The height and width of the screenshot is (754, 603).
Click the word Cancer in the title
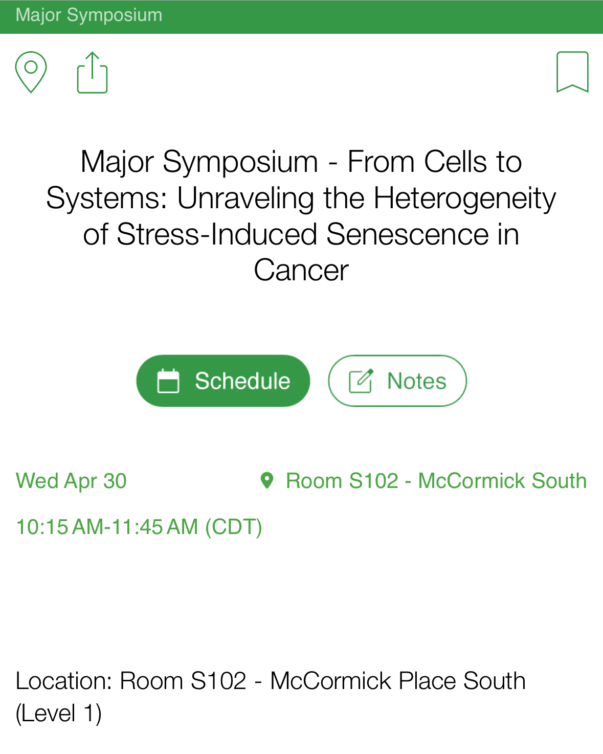[x=301, y=270]
